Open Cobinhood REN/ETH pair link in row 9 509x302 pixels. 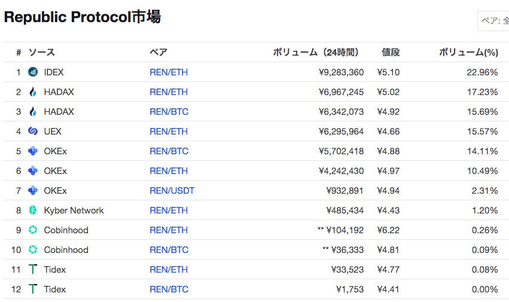tap(169, 230)
